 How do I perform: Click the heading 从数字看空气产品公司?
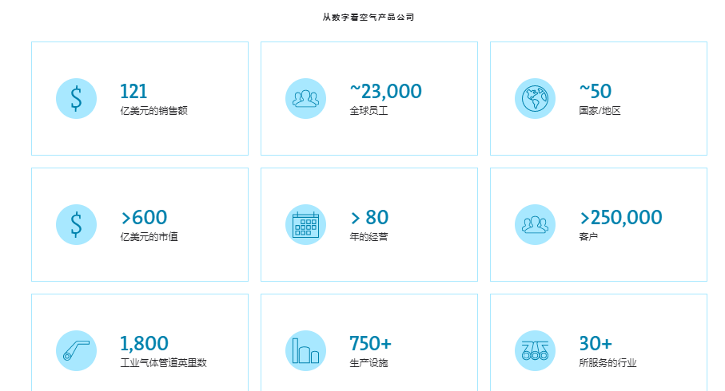pyautogui.click(x=368, y=17)
